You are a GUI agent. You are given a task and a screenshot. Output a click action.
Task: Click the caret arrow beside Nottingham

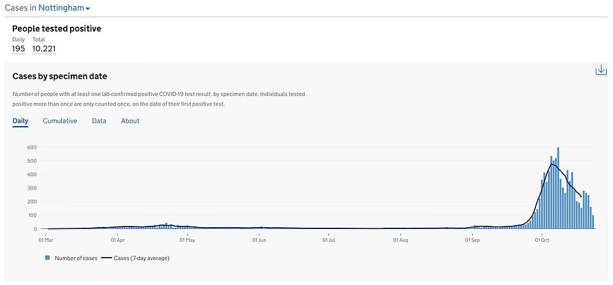pyautogui.click(x=88, y=8)
